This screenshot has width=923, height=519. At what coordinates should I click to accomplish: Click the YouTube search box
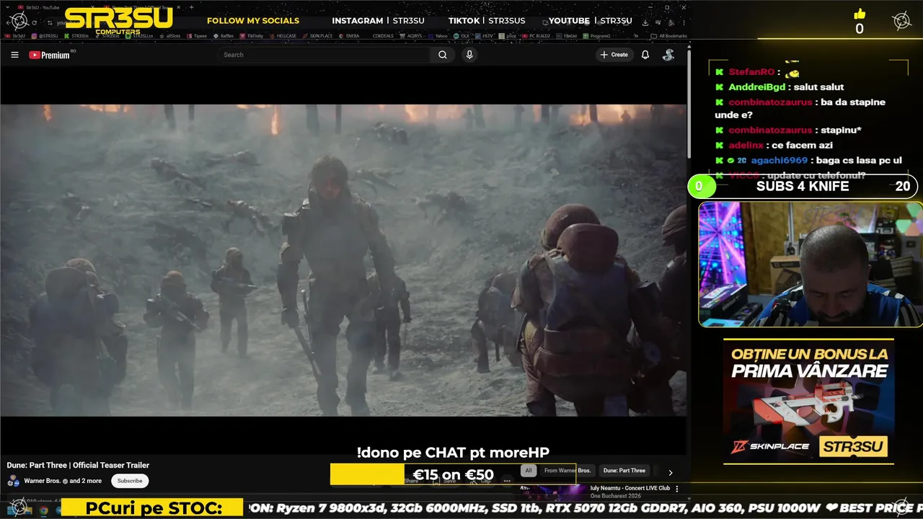click(x=324, y=55)
